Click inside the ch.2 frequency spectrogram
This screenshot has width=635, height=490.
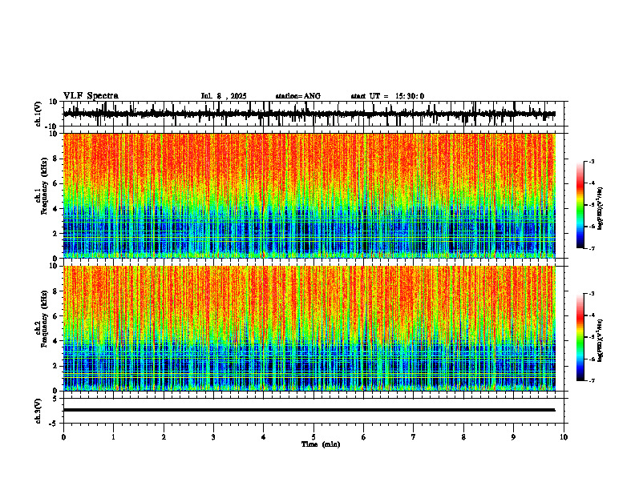click(309, 328)
